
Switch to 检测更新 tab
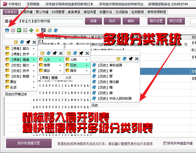click(x=137, y=12)
